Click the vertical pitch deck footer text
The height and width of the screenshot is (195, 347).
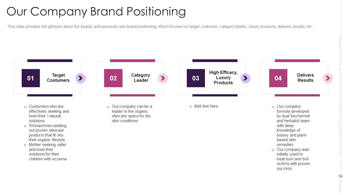tap(340, 95)
